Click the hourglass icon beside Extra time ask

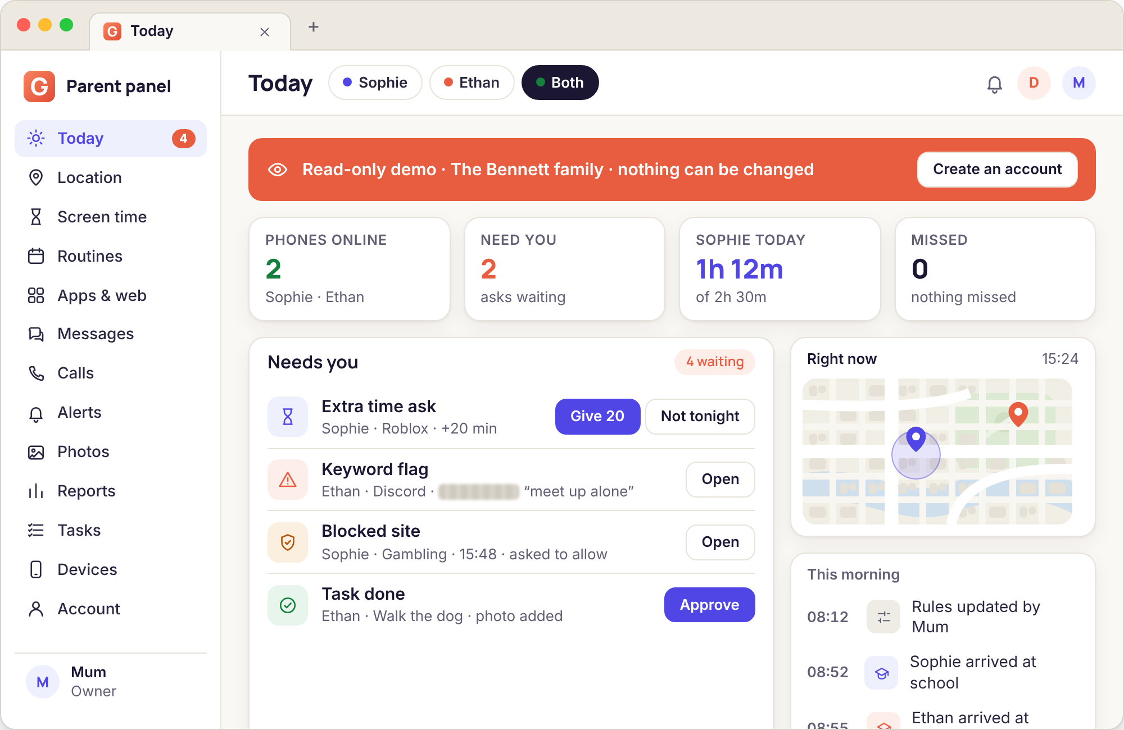(x=288, y=416)
